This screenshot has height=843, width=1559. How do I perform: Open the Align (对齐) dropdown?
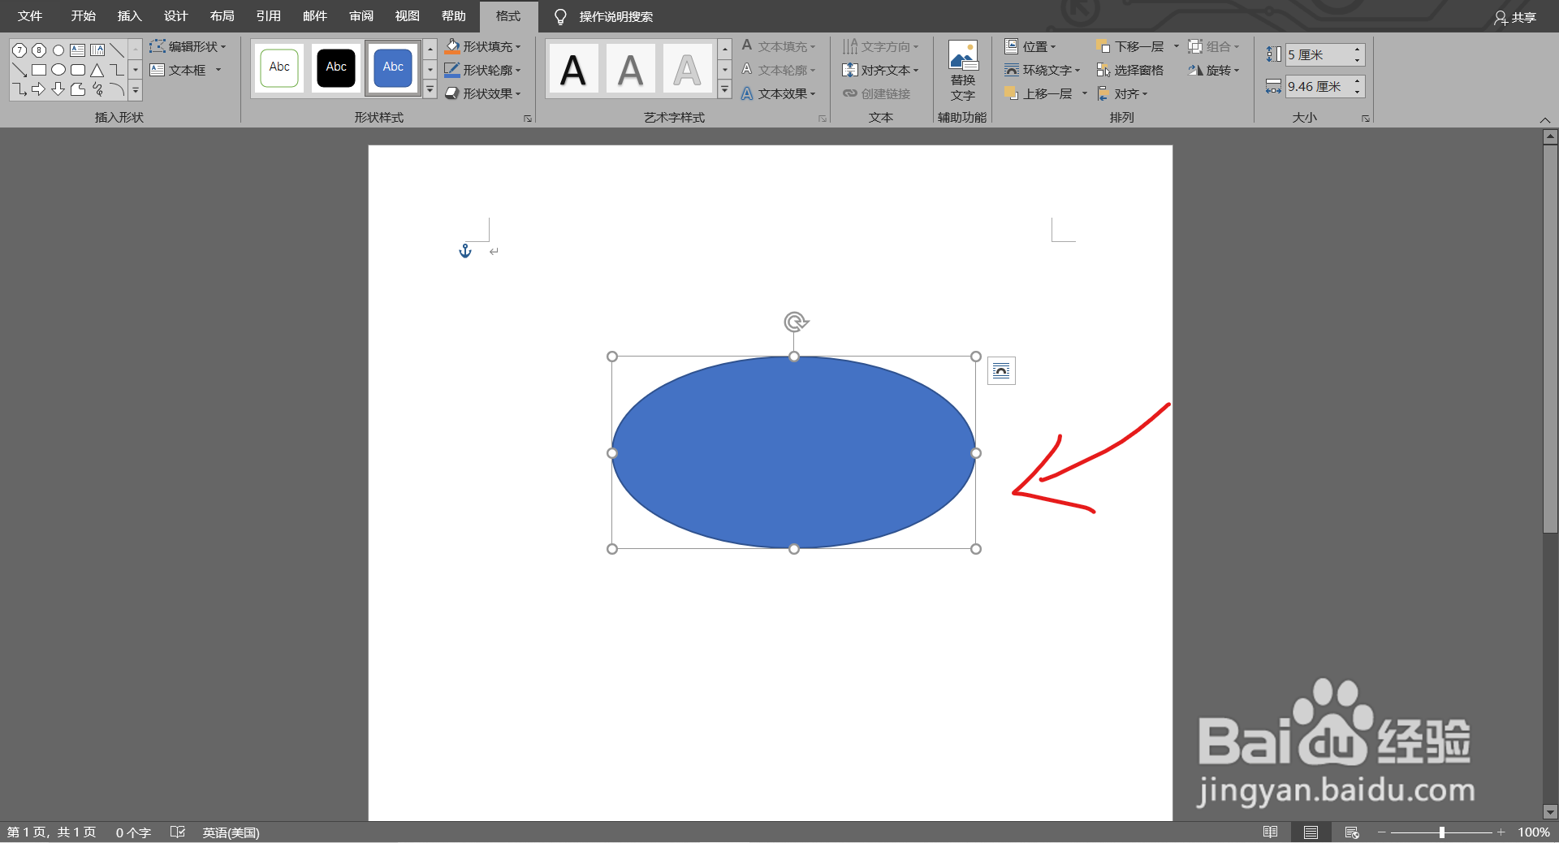1122,94
